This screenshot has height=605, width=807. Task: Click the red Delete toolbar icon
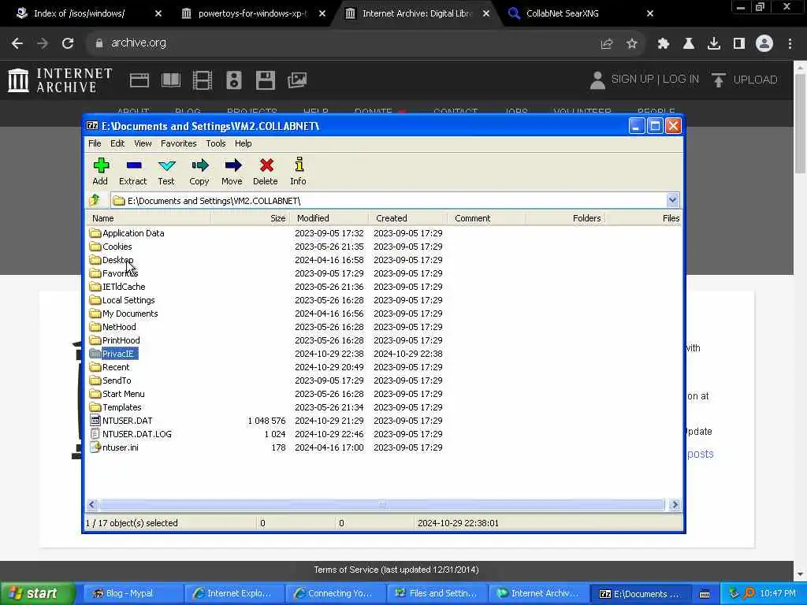[x=266, y=171]
